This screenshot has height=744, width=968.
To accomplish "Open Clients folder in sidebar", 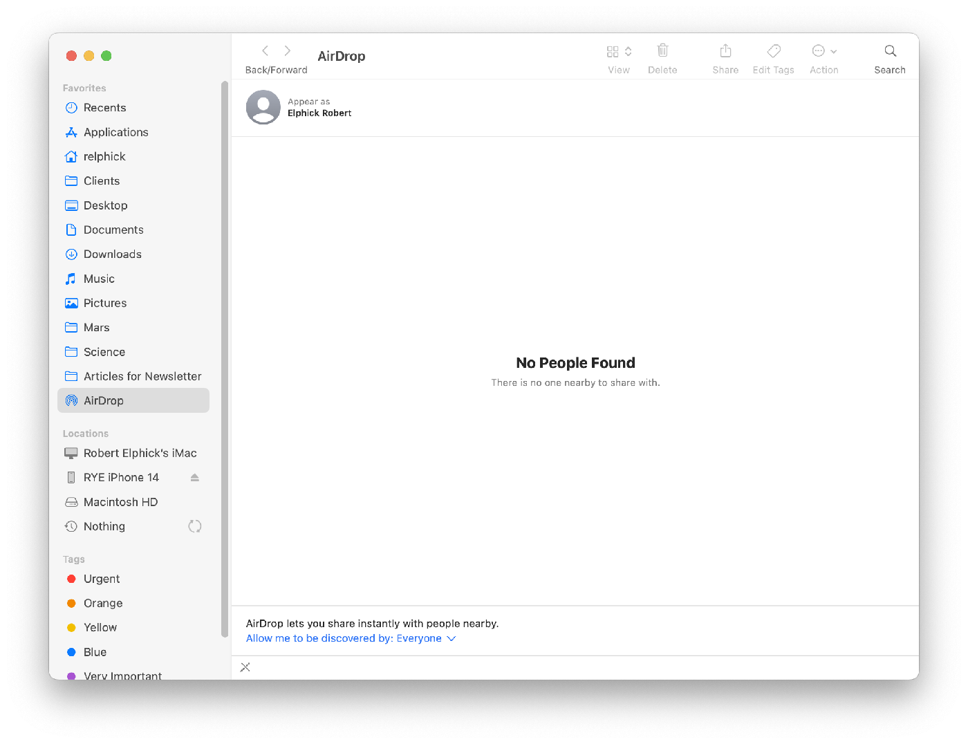I will coord(133,180).
